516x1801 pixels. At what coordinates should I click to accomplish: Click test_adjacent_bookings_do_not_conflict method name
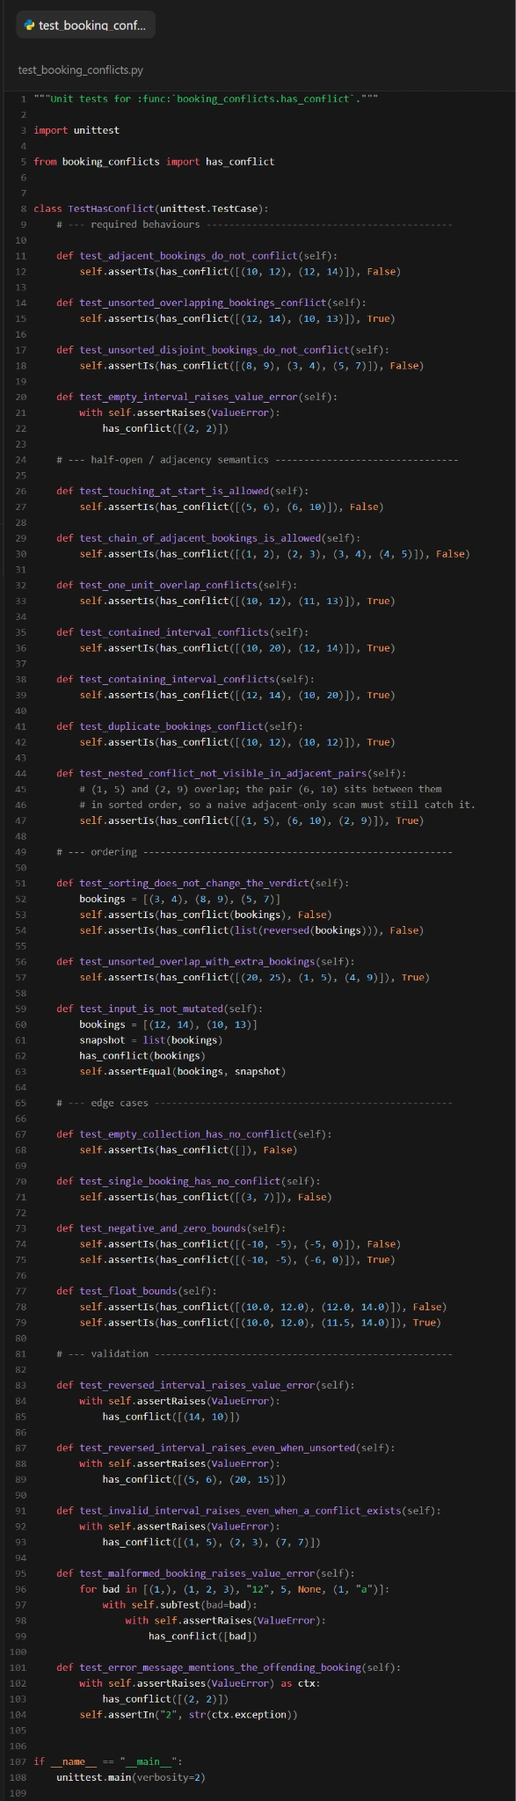click(189, 256)
